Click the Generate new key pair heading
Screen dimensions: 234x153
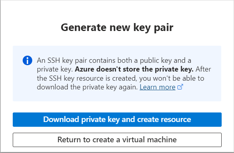pyautogui.click(x=117, y=27)
